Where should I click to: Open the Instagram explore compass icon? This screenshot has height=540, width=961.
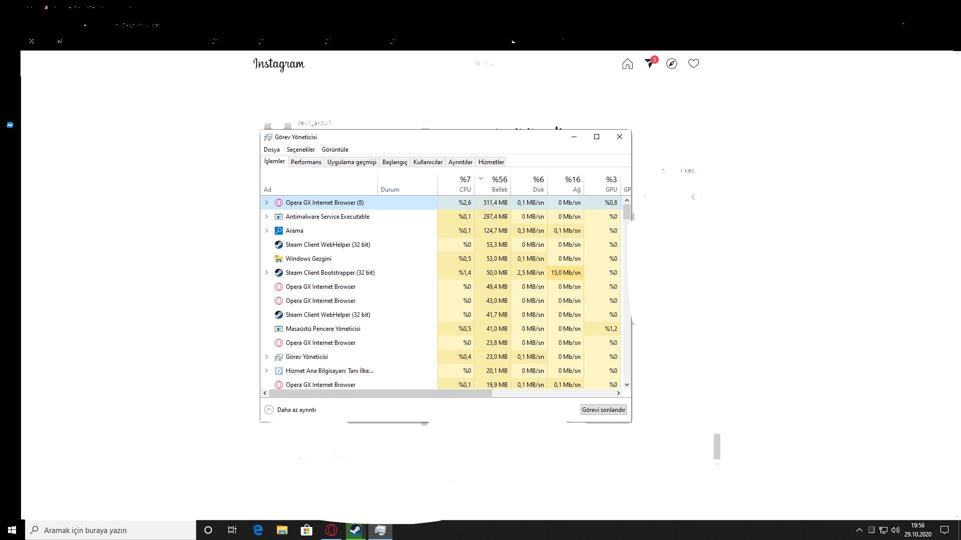(672, 64)
